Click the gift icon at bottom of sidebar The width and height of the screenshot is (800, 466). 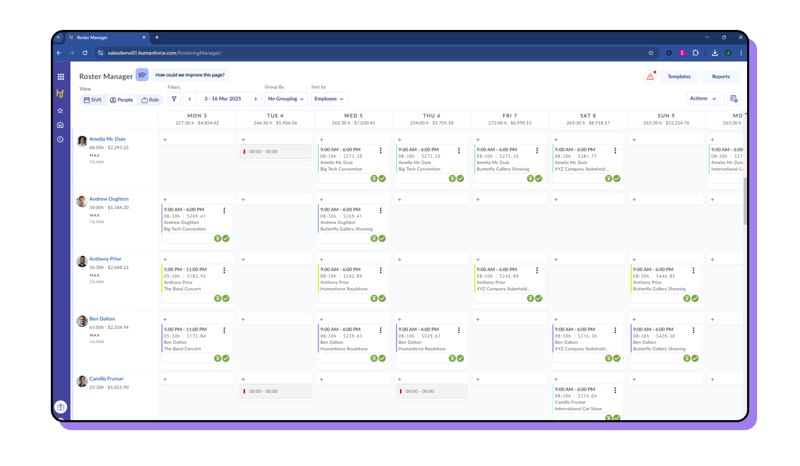tap(60, 407)
